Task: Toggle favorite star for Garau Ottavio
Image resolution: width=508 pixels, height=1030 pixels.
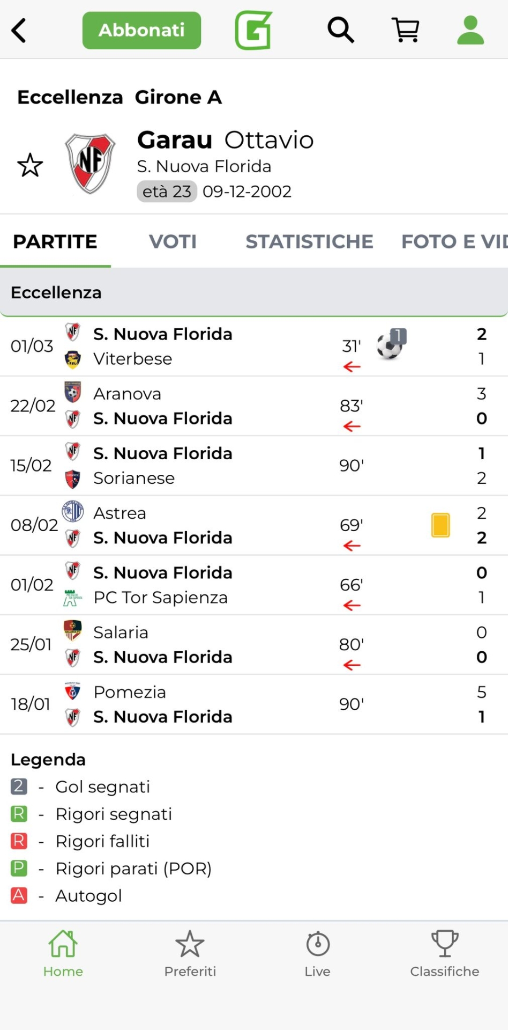Action: tap(30, 165)
